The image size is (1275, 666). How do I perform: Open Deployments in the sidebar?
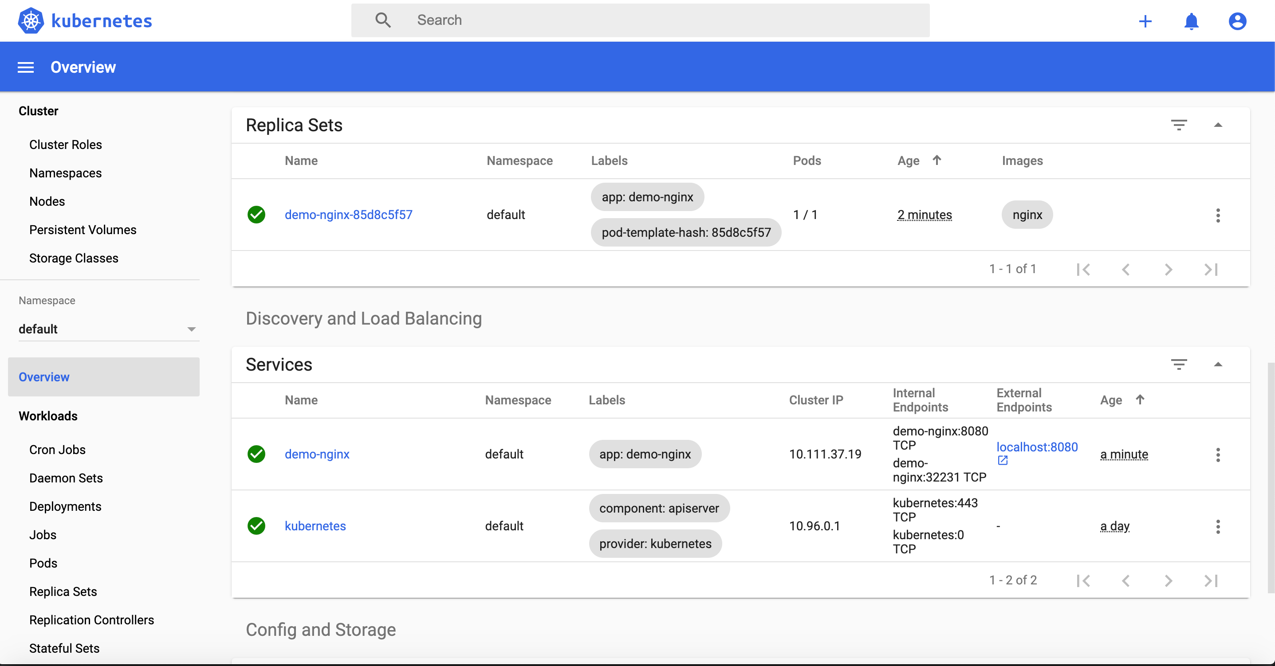(x=65, y=506)
